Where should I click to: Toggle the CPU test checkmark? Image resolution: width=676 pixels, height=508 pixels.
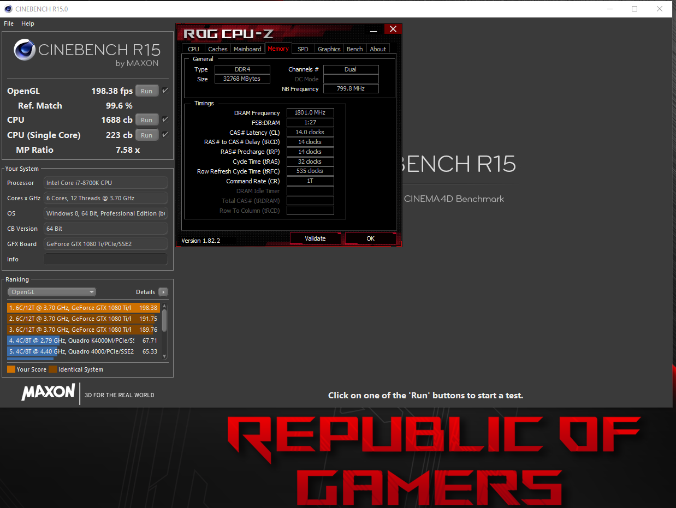pos(165,119)
